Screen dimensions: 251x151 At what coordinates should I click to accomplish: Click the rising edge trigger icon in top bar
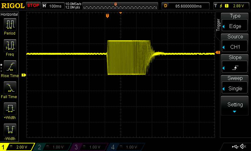point(221,6)
